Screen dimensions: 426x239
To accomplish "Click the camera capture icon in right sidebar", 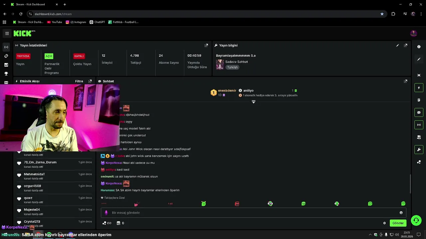I will tap(419, 75).
